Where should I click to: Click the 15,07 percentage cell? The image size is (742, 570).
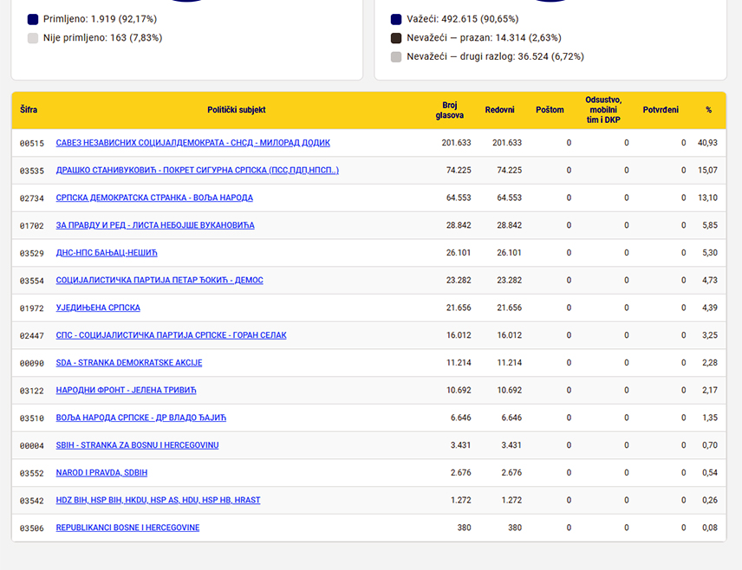pos(707,171)
